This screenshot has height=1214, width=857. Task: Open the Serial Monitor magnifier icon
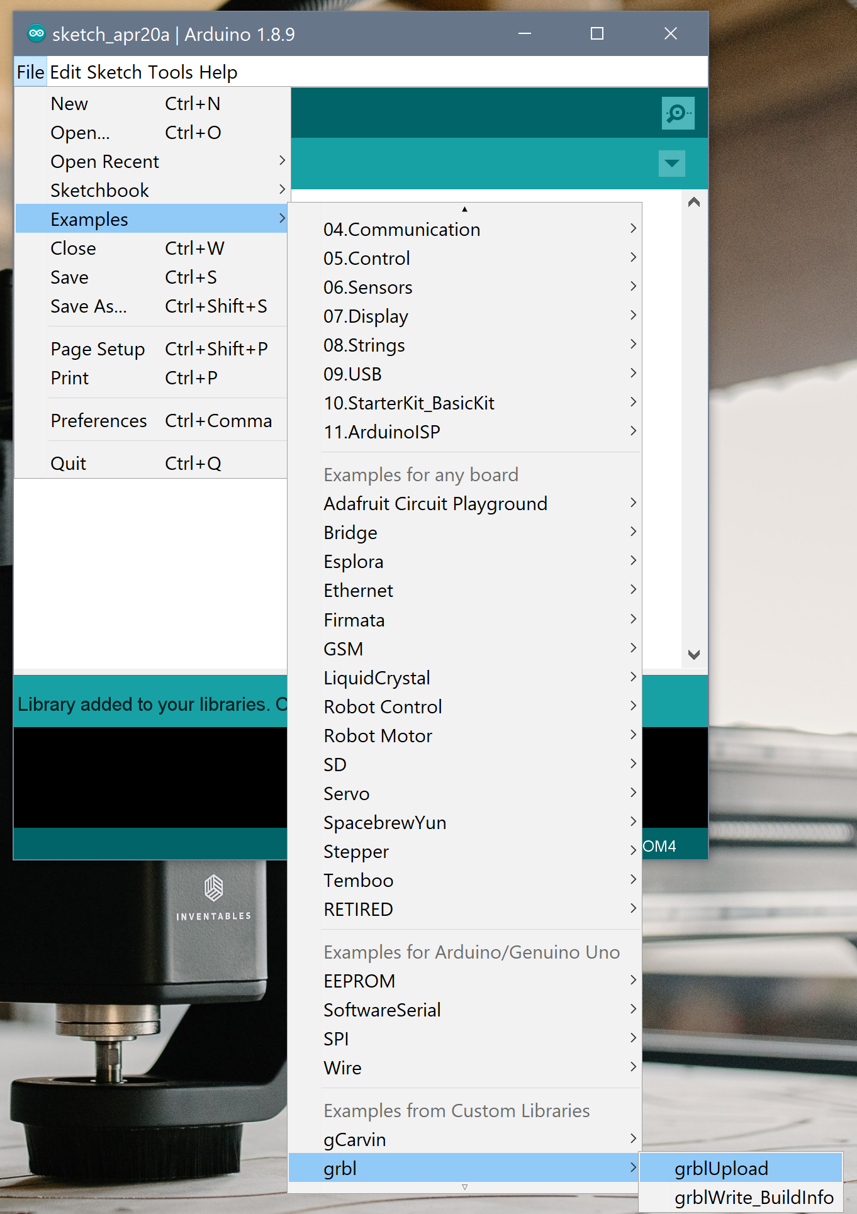coord(678,113)
